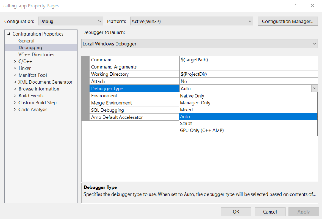This screenshot has width=322, height=219.
Task: Expand the C/C++ tree node
Action: [15, 61]
